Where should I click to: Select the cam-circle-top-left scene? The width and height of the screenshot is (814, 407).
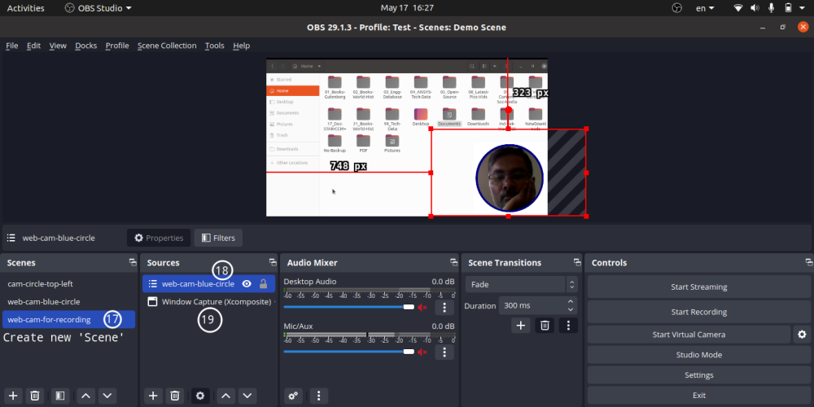[x=68, y=284]
